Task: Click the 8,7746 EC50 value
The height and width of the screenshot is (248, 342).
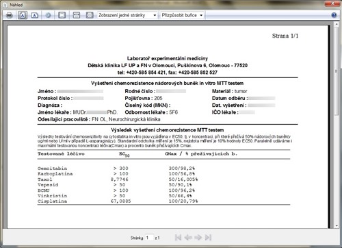Action: [x=120, y=179]
